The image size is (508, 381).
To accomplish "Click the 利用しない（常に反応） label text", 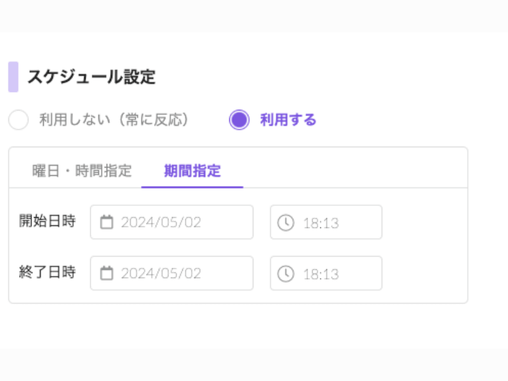I will click(x=114, y=120).
